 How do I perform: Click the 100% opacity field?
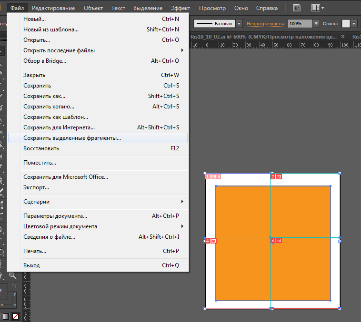point(300,23)
